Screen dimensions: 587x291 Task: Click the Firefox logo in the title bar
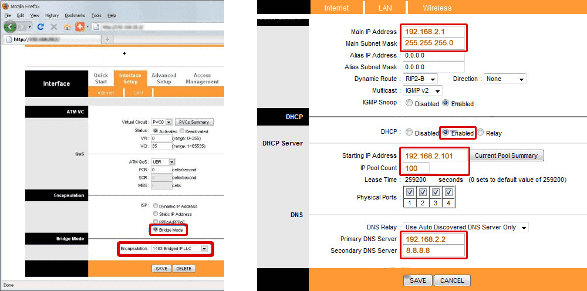[x=5, y=6]
